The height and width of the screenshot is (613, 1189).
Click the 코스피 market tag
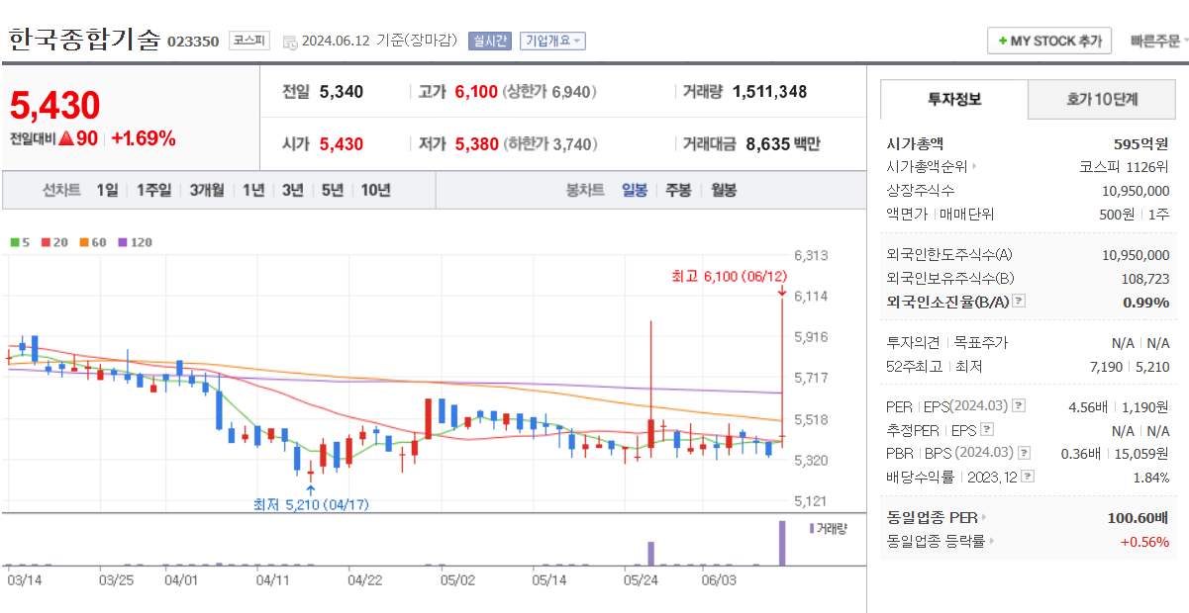pos(249,41)
